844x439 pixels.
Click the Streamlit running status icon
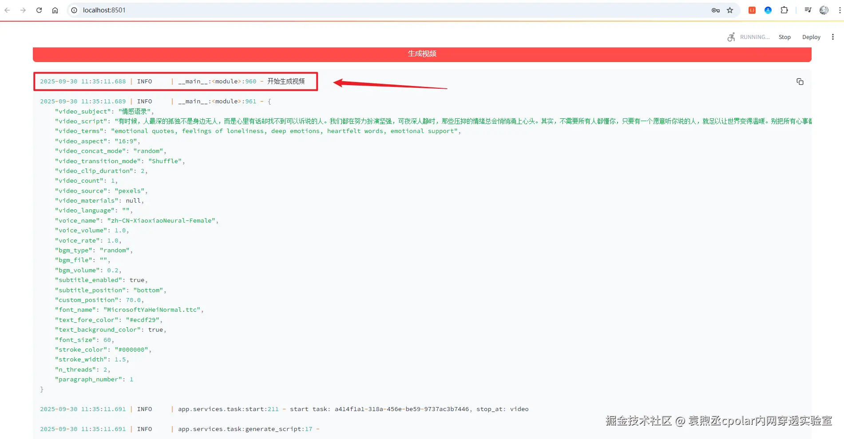click(x=731, y=37)
